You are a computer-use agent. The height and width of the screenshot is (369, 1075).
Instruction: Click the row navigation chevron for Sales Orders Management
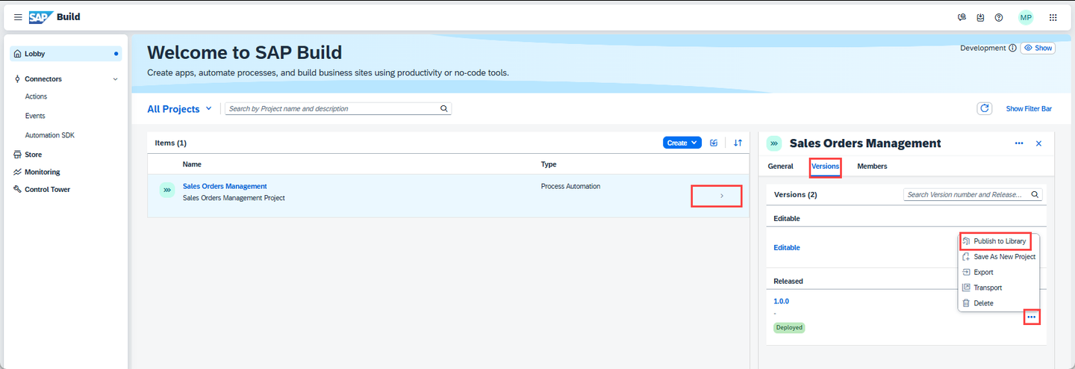click(721, 196)
